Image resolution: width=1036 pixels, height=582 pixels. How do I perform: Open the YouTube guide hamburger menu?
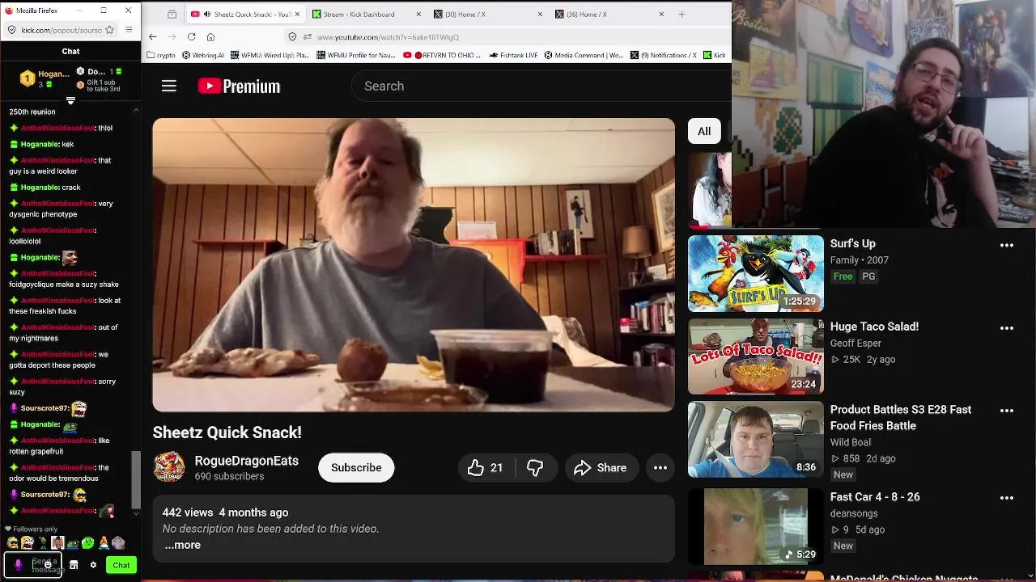[x=168, y=86]
